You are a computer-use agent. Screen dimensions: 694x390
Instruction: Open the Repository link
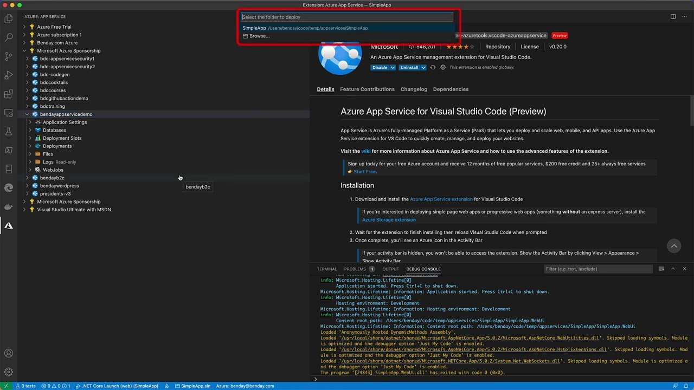point(498,47)
